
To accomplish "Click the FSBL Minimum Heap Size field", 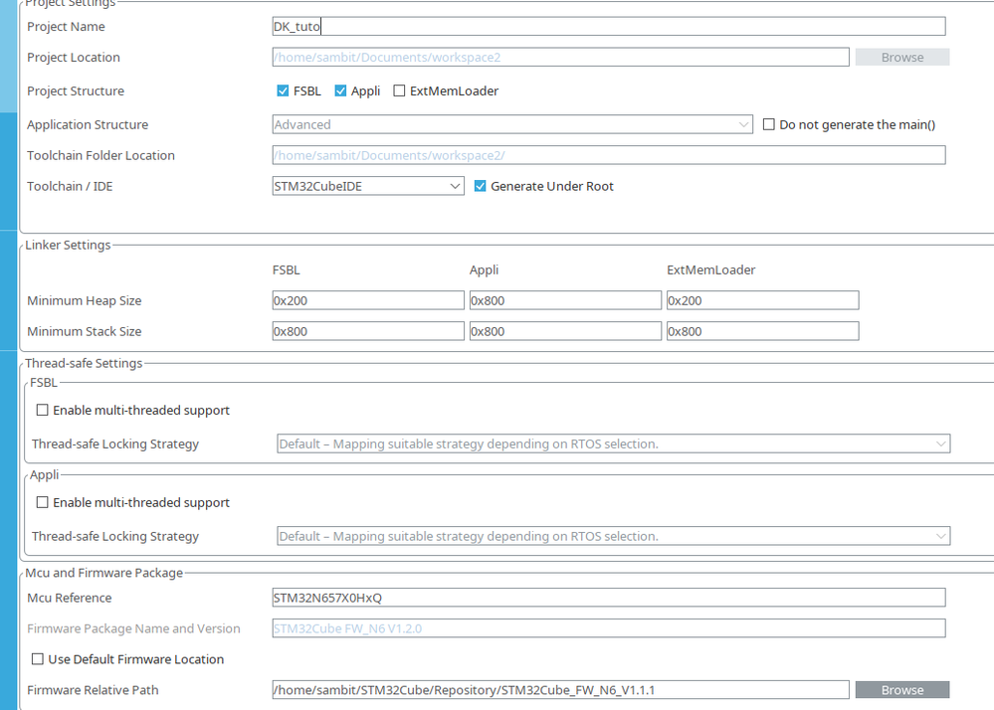I will [368, 301].
